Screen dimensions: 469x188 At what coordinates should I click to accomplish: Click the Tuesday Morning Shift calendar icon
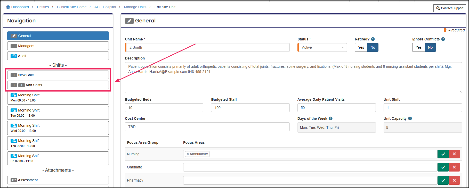[x=14, y=110]
